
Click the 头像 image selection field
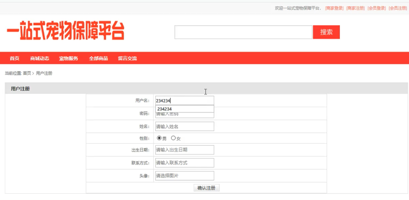coord(184,176)
